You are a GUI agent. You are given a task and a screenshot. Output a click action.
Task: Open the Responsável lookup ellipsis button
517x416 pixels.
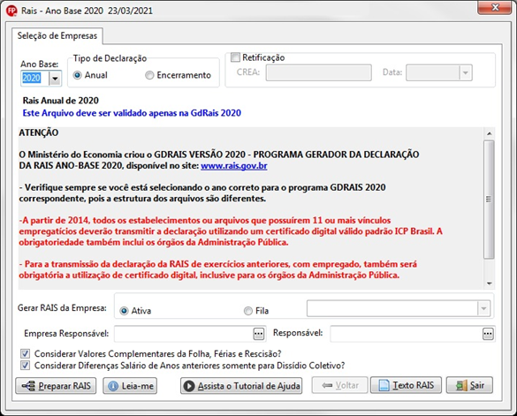tap(488, 334)
